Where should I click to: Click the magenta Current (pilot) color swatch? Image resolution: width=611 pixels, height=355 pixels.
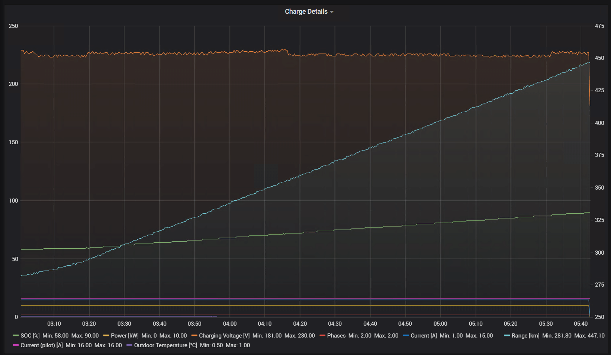pyautogui.click(x=16, y=345)
